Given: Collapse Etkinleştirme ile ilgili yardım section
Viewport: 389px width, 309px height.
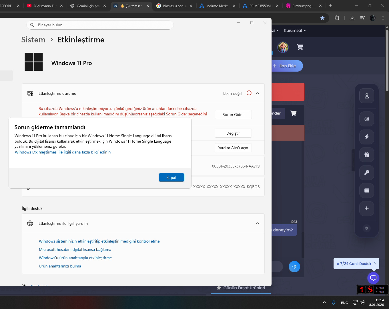Looking at the screenshot, I should click(x=258, y=223).
